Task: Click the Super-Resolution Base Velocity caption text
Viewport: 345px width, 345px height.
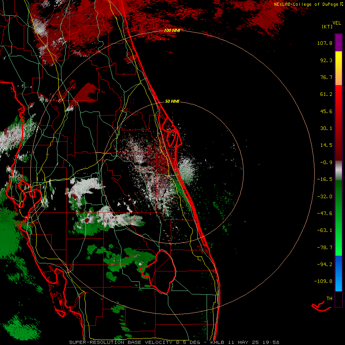Action: [174, 342]
